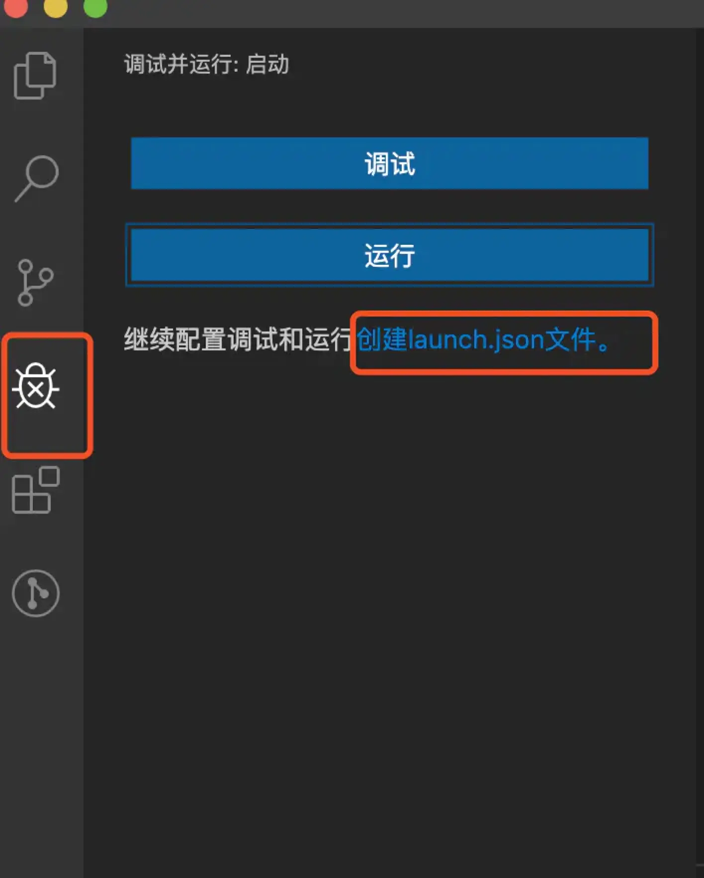Switch to Source Control branch icon
The width and height of the screenshot is (704, 878).
[35, 282]
